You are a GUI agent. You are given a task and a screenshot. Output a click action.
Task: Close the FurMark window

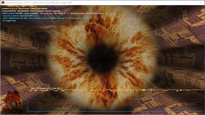pos(201,3)
